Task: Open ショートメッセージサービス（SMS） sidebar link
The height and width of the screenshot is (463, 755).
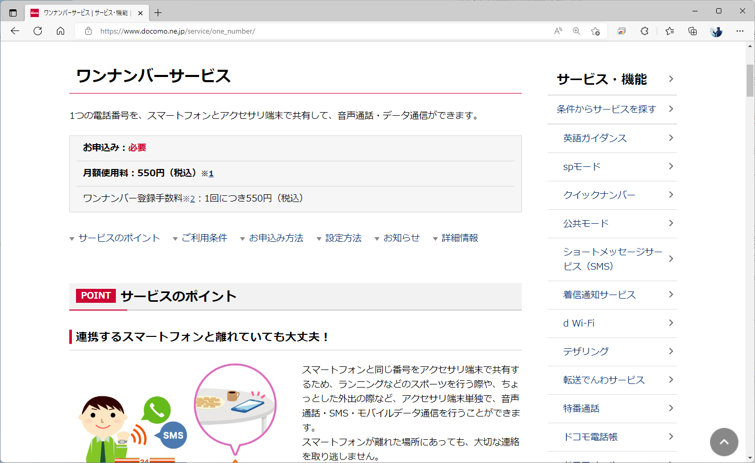Action: point(612,259)
